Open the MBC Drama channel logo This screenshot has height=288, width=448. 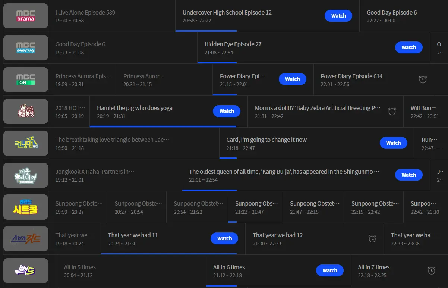click(x=26, y=16)
